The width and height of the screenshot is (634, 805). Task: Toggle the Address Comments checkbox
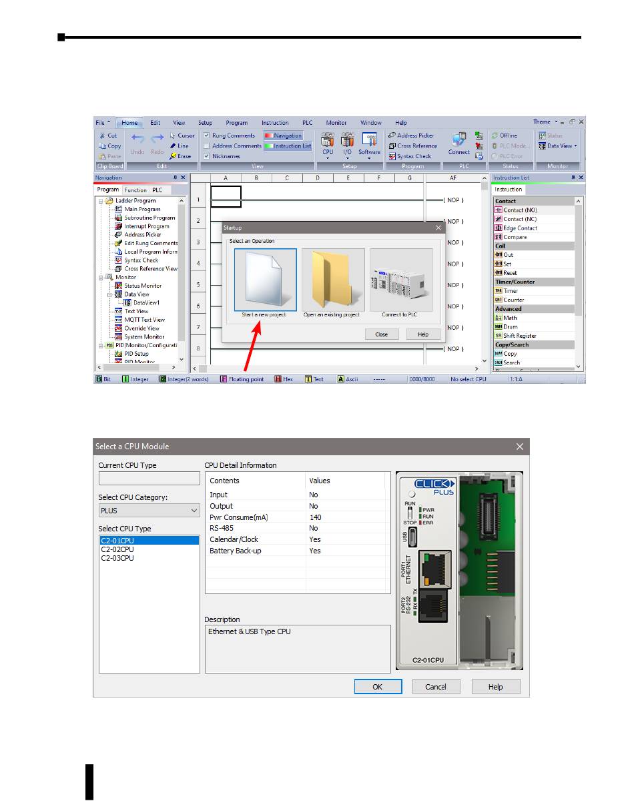(207, 146)
